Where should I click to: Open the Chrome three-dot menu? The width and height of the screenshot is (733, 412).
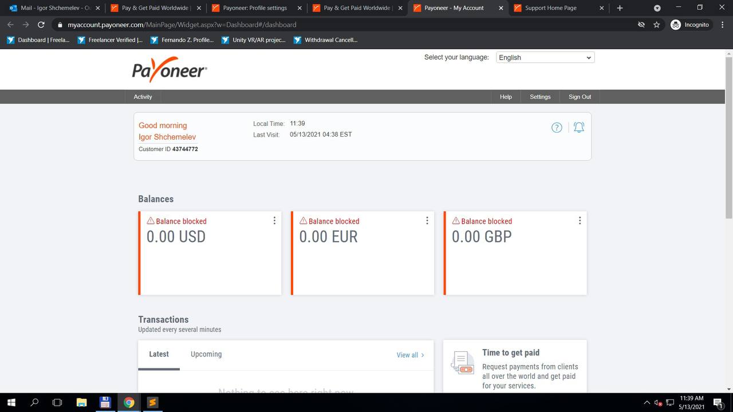tap(722, 25)
